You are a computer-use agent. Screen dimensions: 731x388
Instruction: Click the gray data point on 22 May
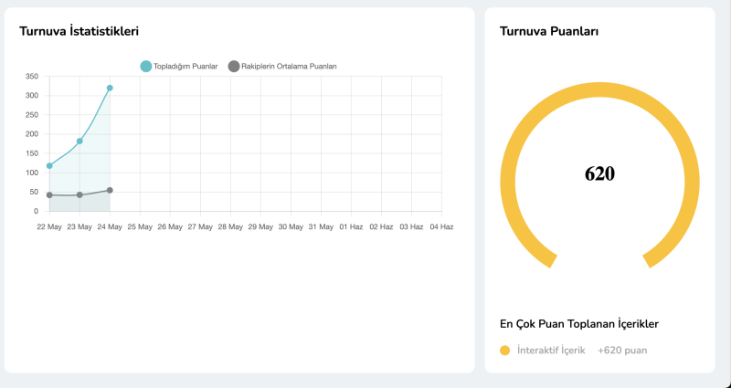click(x=49, y=194)
